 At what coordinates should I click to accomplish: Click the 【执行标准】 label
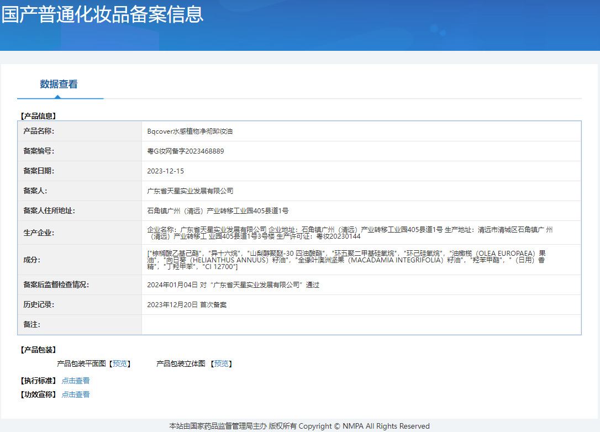click(x=38, y=381)
